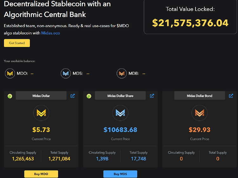The image size is (238, 178).
Task: Click the blue MDS balance logo
Action: click(66, 73)
